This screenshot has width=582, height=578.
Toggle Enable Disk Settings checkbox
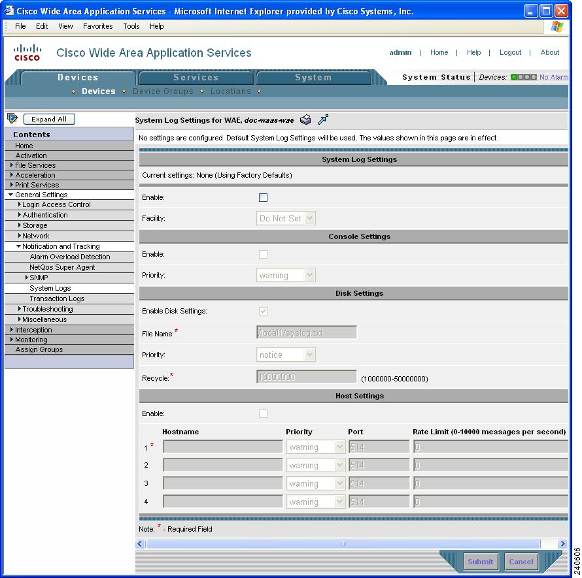coord(263,311)
